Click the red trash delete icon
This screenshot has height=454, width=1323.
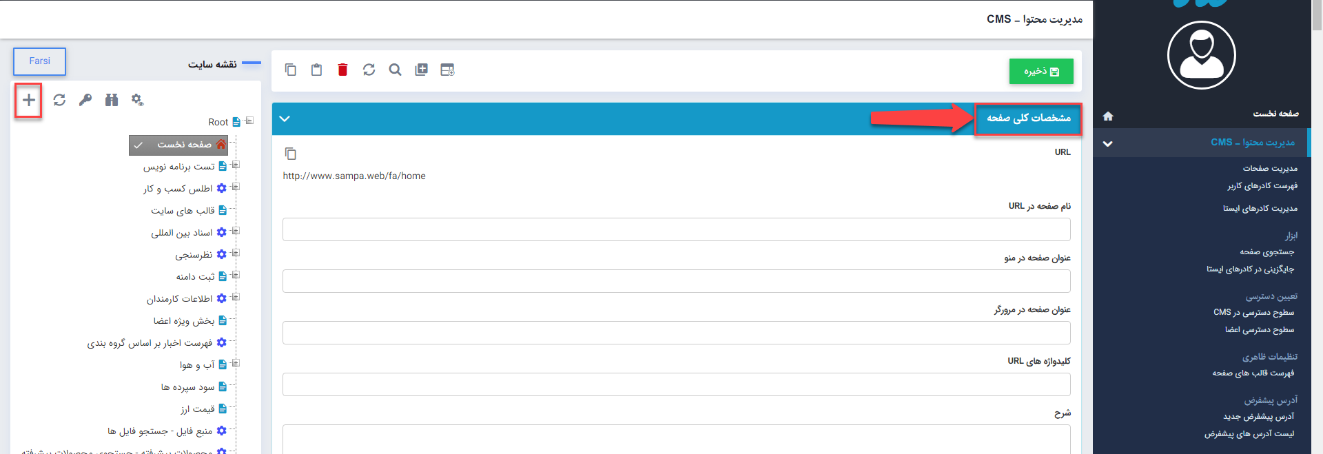342,70
